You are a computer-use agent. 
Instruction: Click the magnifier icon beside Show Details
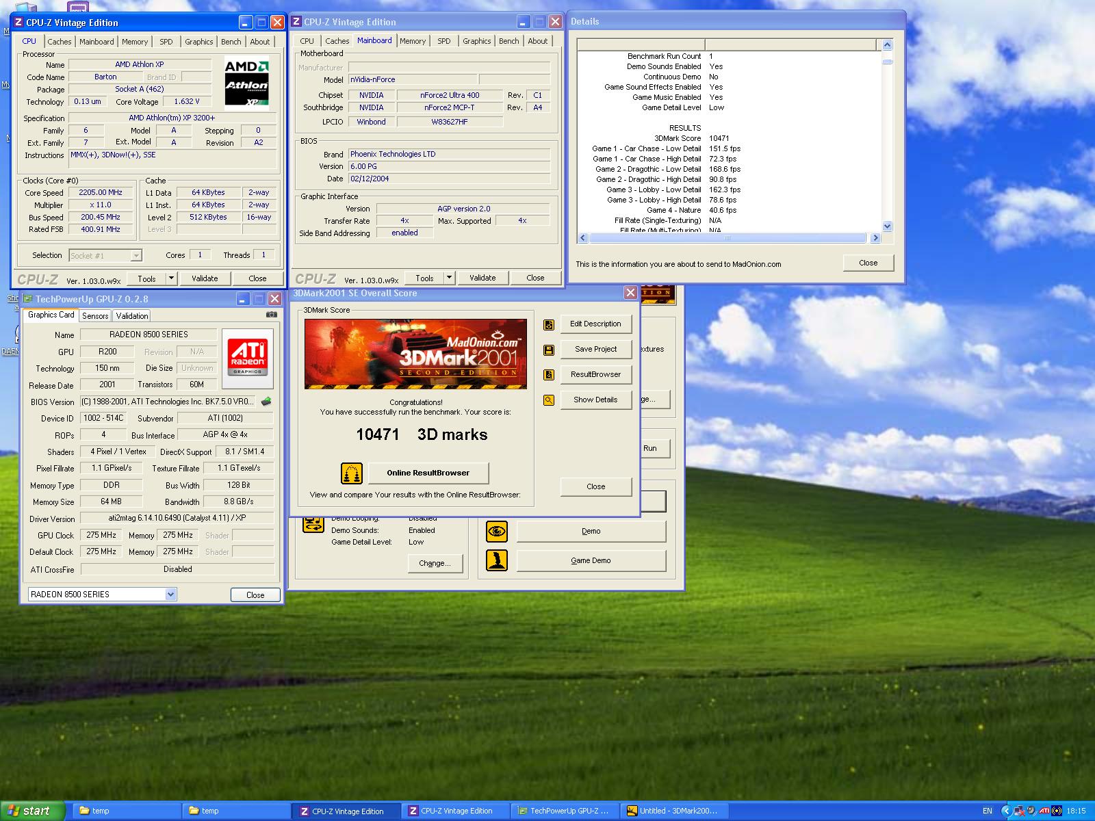point(548,400)
